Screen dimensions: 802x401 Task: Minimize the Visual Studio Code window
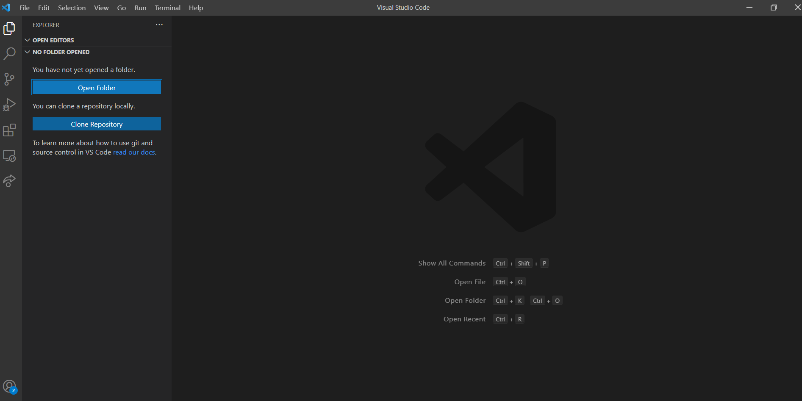[x=749, y=8]
